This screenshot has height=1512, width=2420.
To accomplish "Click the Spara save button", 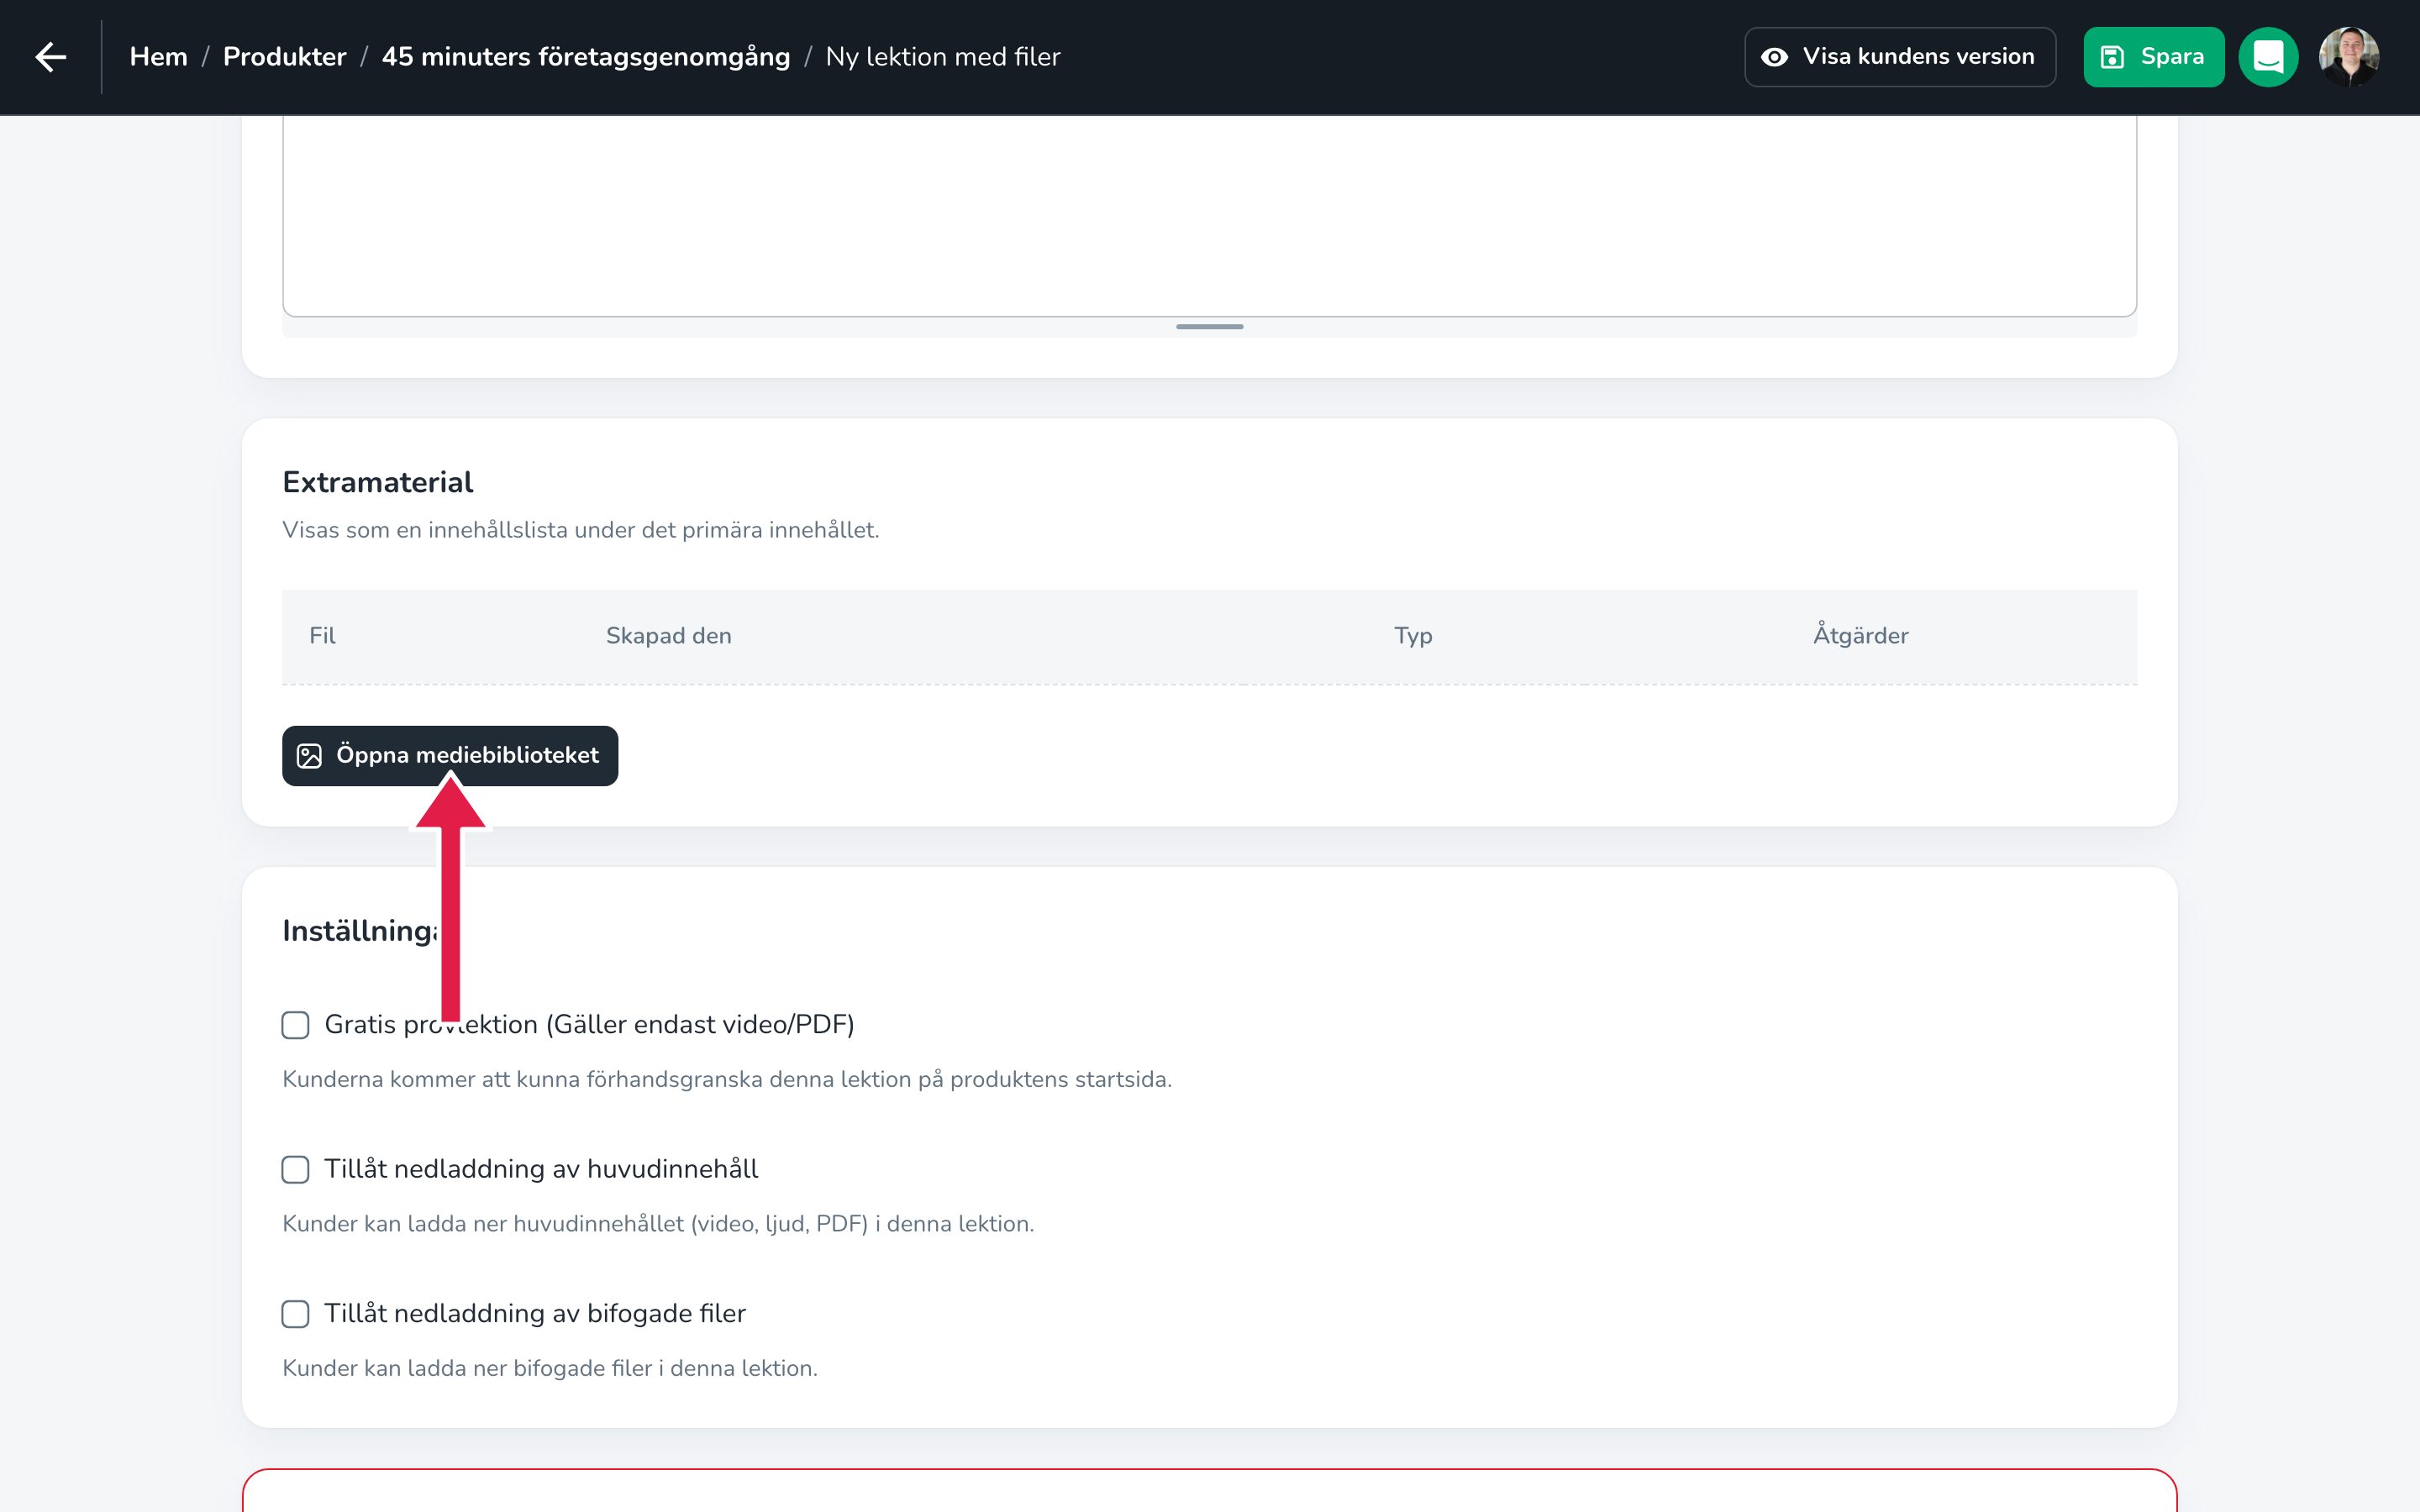I will coord(2153,57).
